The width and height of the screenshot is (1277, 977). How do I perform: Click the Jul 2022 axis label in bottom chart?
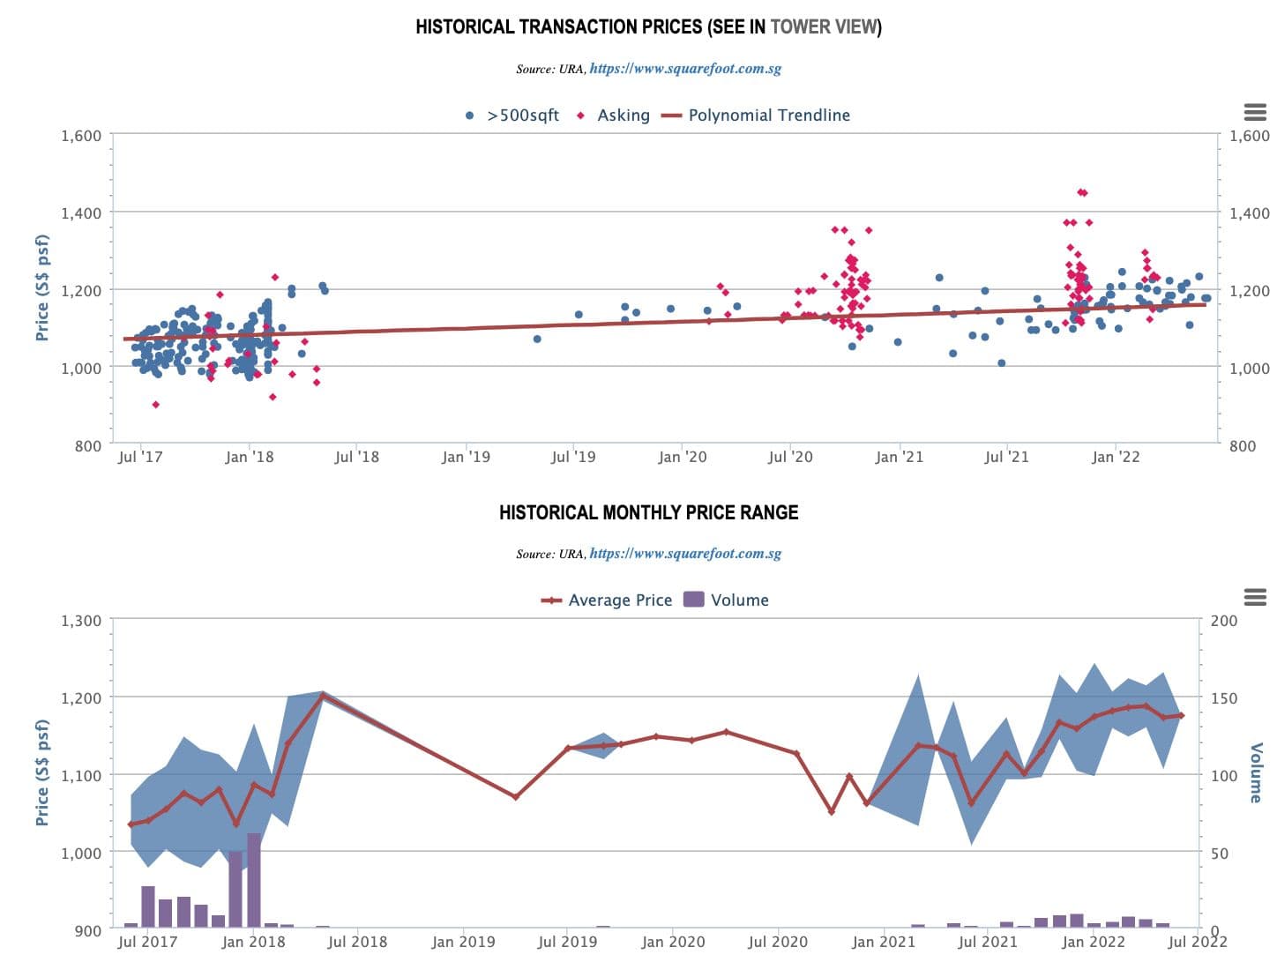coord(1197,942)
